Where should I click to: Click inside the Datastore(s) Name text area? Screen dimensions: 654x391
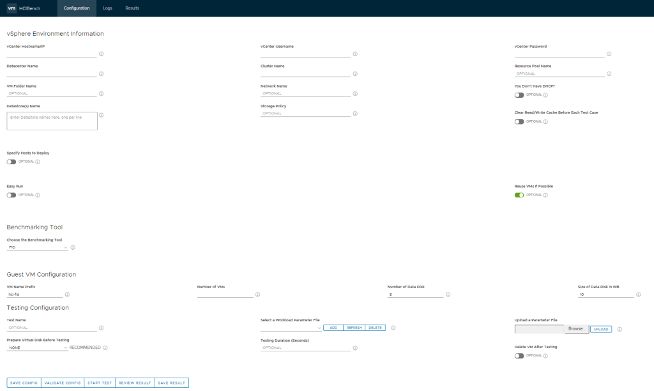point(51,120)
